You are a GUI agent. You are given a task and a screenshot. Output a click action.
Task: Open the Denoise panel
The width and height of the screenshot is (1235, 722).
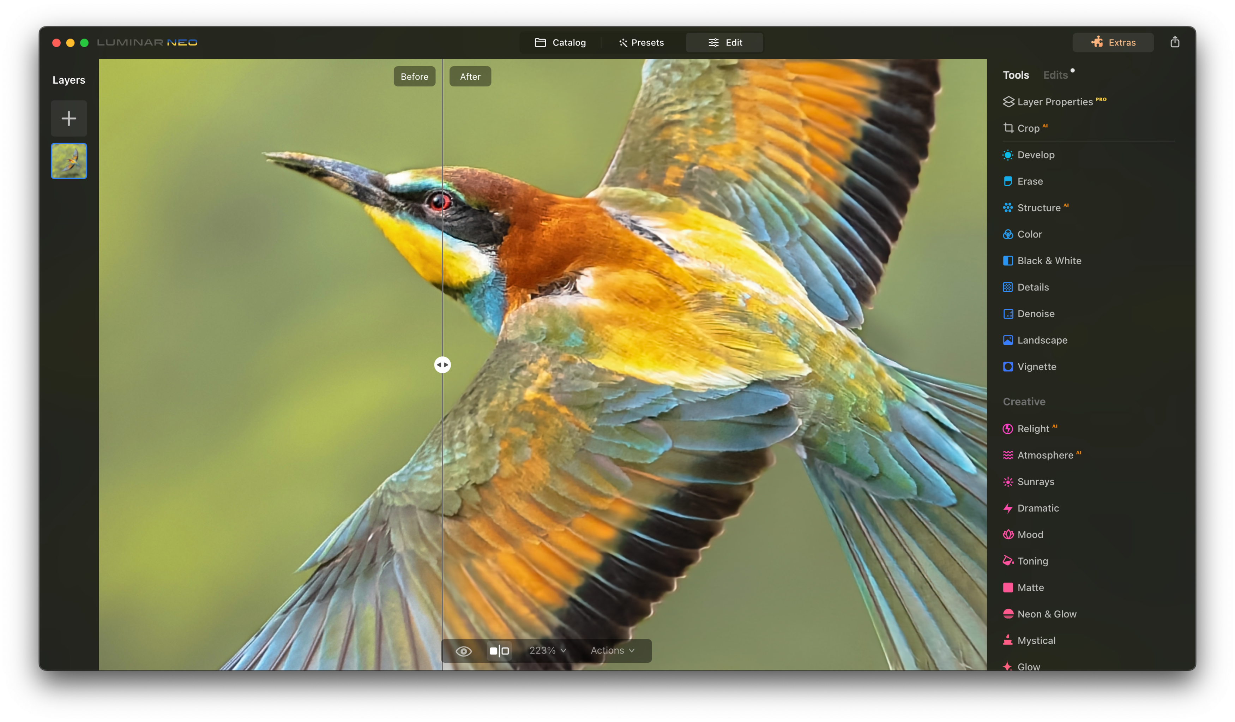point(1034,313)
